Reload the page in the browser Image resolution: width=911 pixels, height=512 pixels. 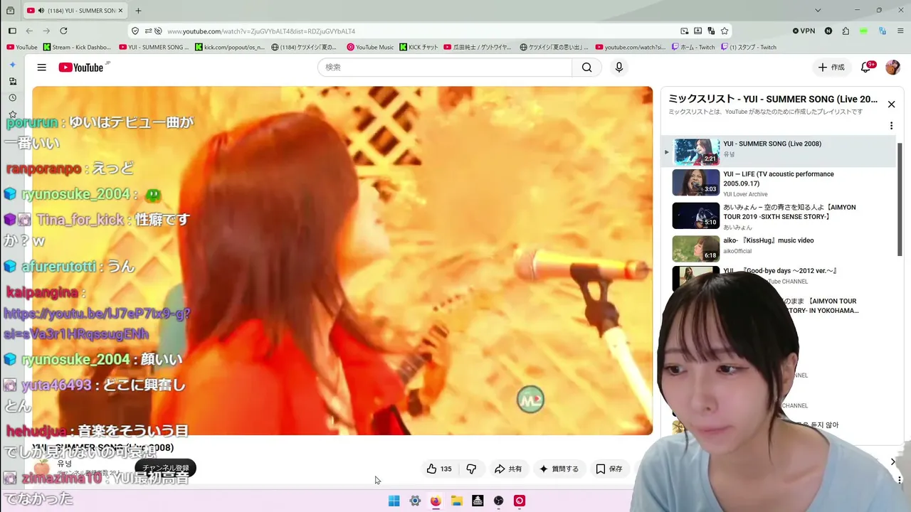pos(63,31)
